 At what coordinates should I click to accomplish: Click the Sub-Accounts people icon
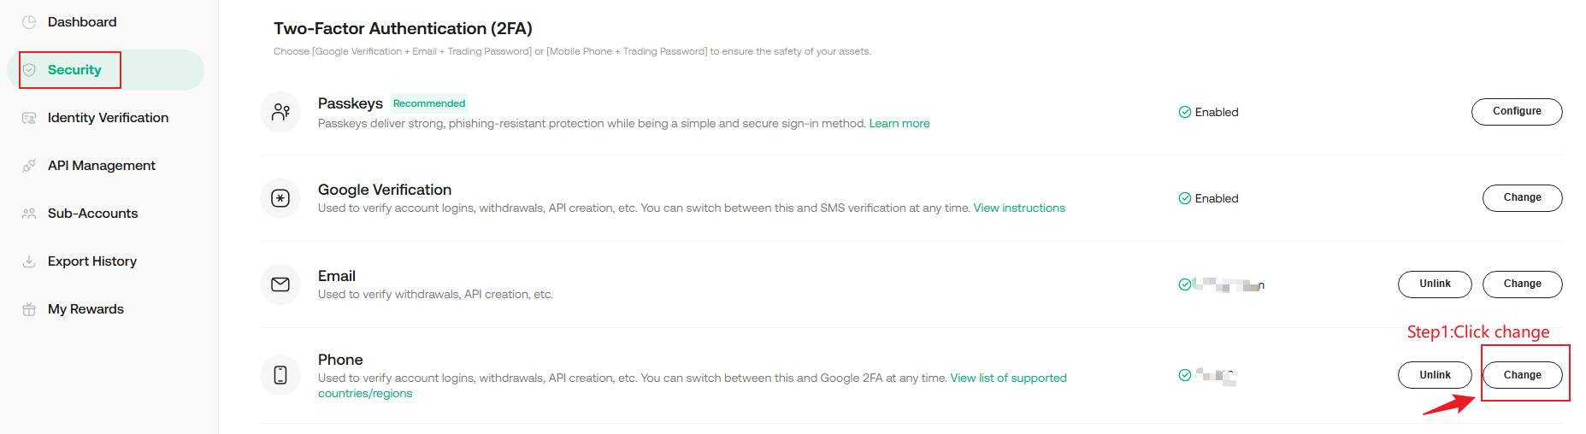click(29, 214)
